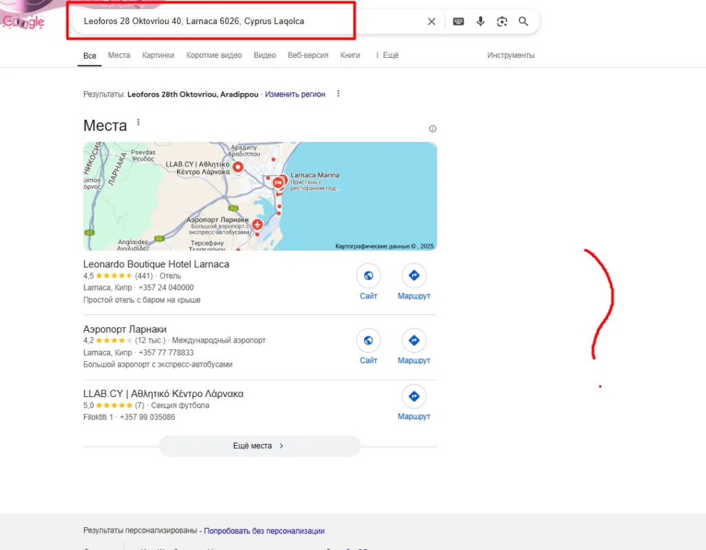
Task: Click Leoforos 28th Oktovriou, Aradippou result text
Action: [x=193, y=94]
